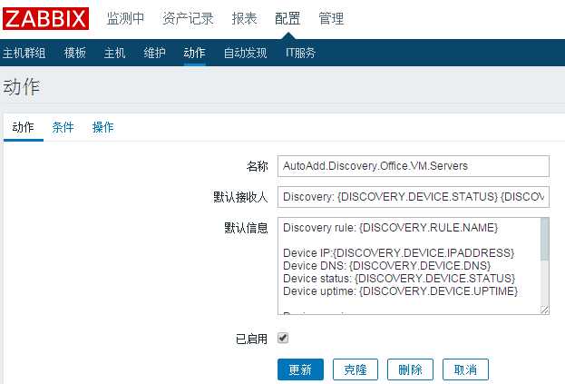Click the 'Device uptime: {DISCOVERY.DEVICE.UPTIME}' line

(x=400, y=291)
